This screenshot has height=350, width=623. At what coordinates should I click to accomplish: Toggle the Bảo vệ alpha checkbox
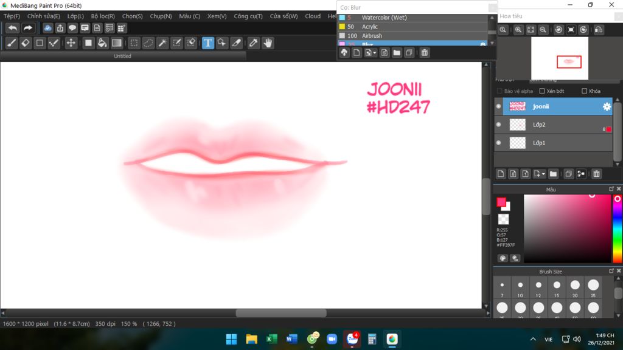click(499, 91)
